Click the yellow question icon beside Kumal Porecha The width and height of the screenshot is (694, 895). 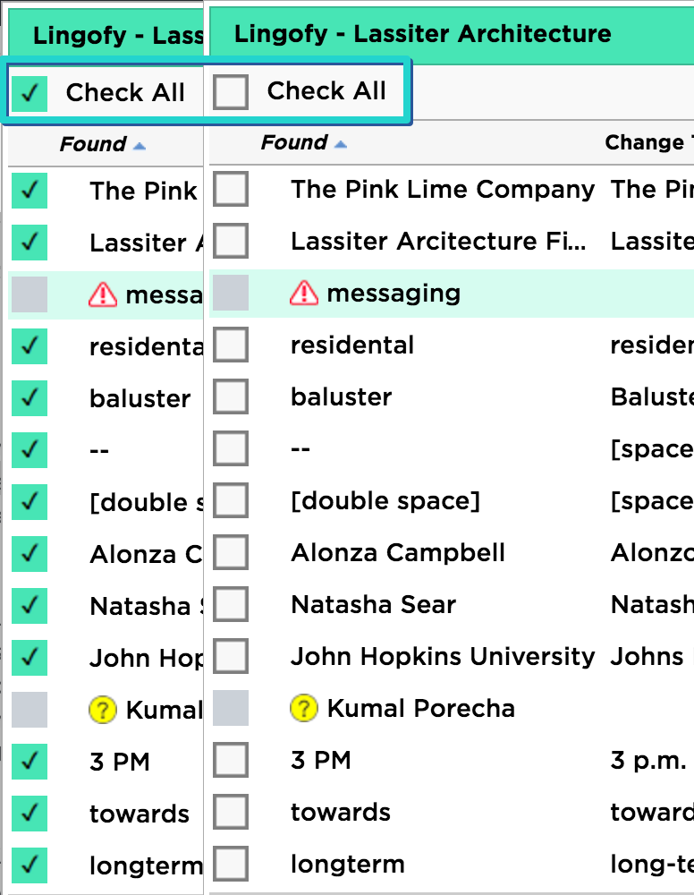(x=304, y=708)
